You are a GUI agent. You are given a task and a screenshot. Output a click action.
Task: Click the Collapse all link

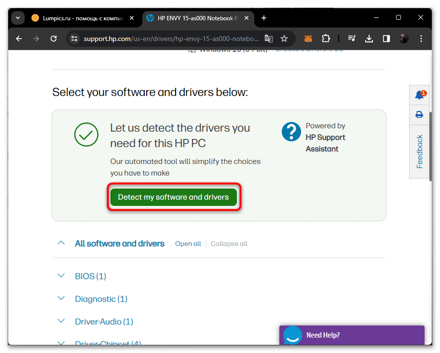(229, 244)
